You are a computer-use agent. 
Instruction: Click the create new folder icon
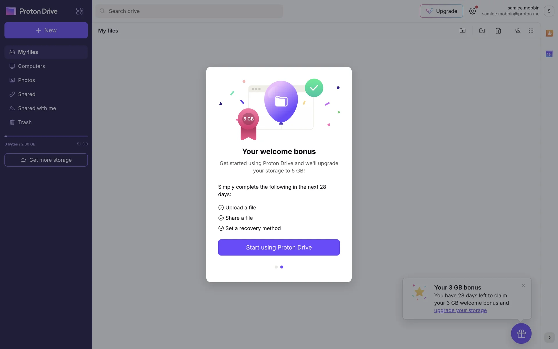(462, 31)
